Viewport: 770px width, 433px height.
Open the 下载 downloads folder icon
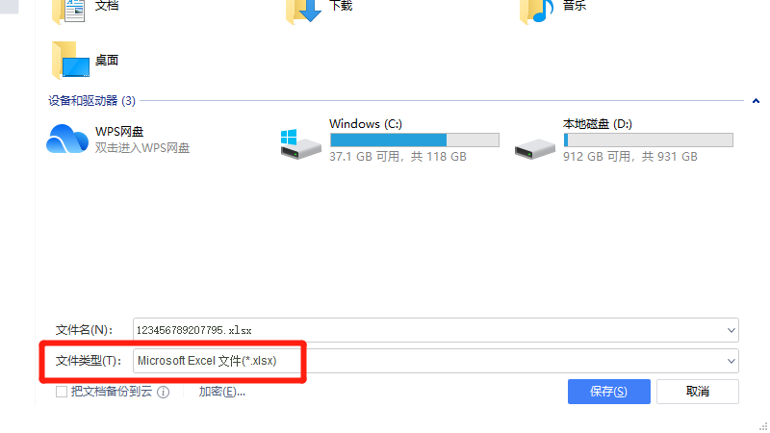coord(304,11)
